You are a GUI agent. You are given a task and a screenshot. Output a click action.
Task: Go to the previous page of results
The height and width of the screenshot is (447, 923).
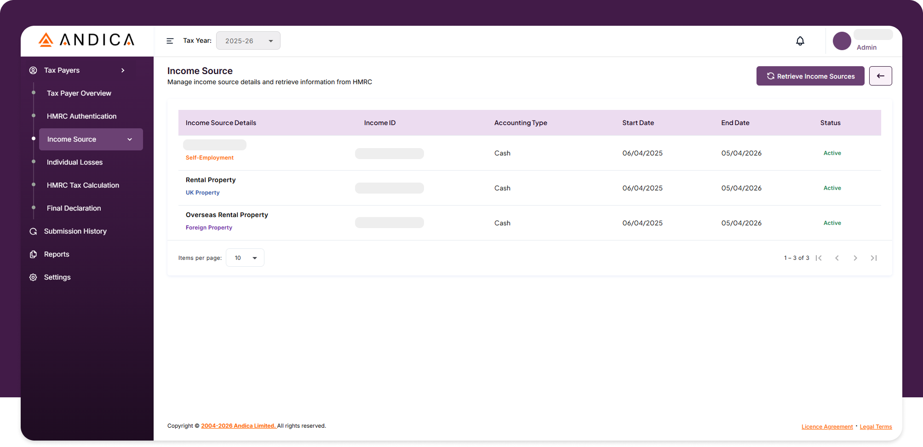coord(837,258)
